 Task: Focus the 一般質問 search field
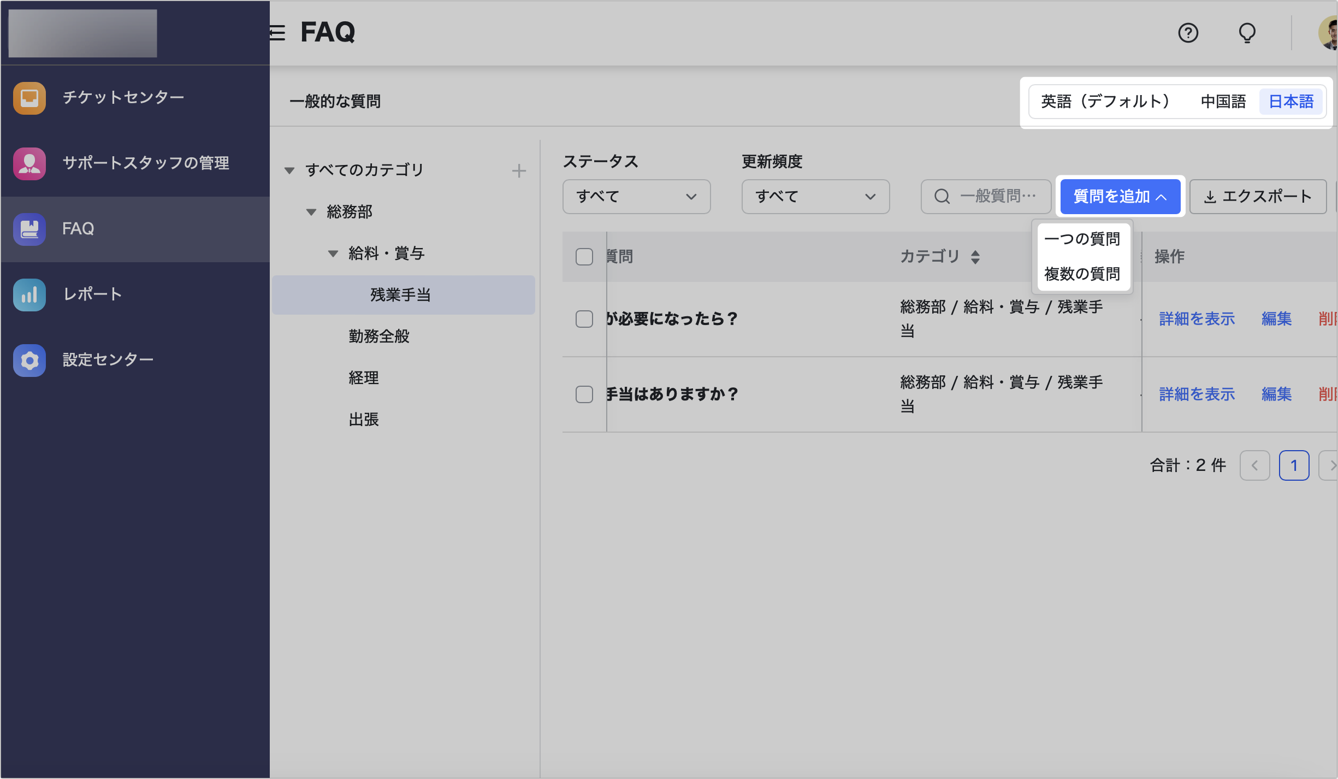click(x=986, y=196)
